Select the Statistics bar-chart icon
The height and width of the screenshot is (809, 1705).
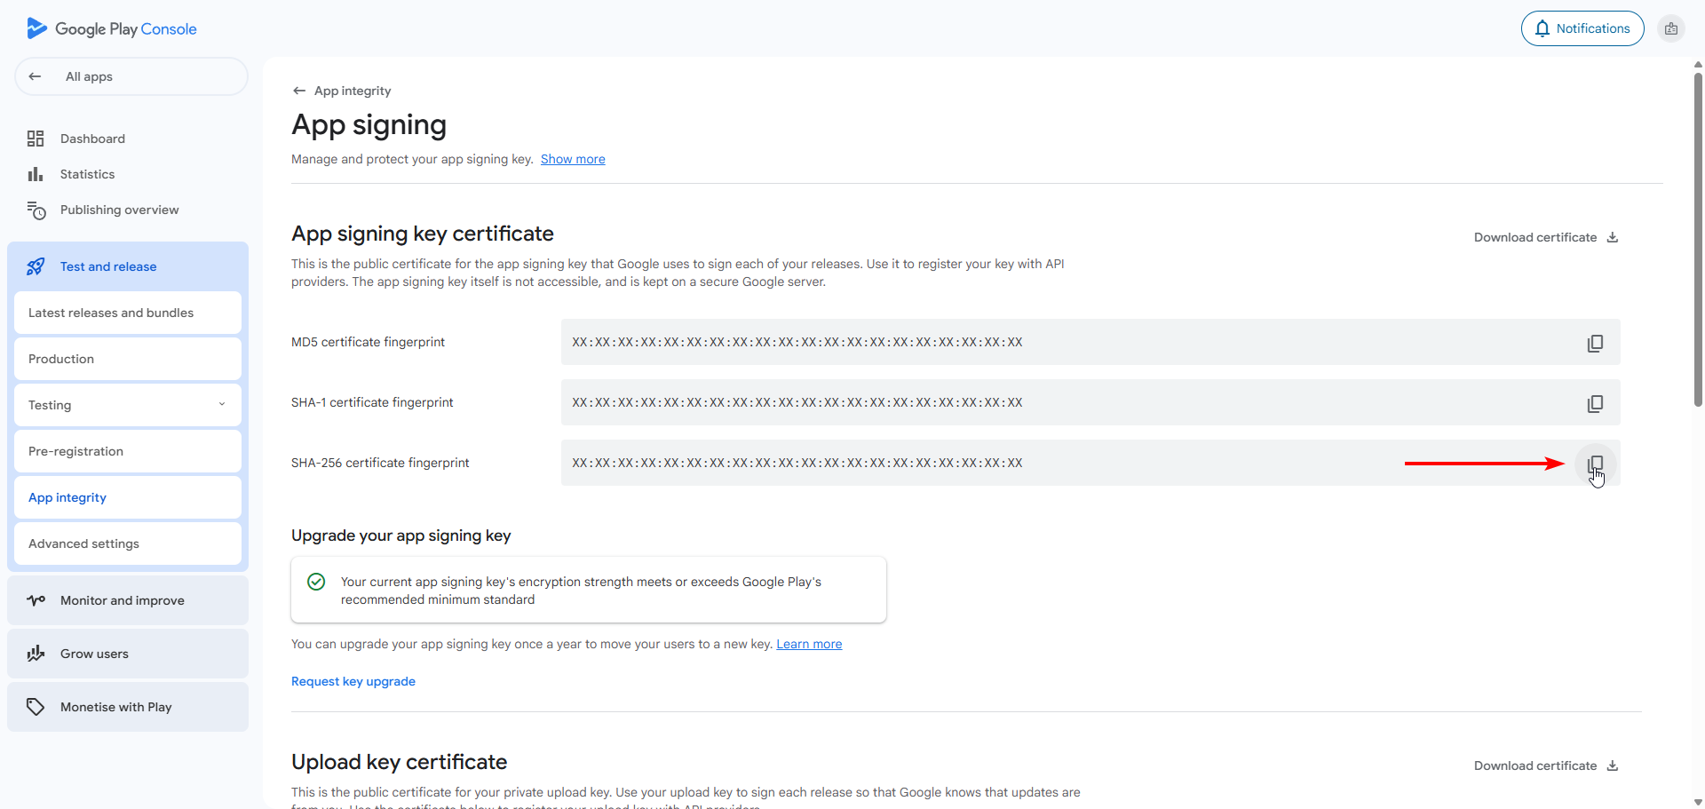[x=36, y=174]
